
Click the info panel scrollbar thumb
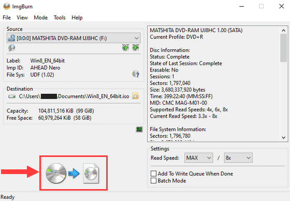284,48
